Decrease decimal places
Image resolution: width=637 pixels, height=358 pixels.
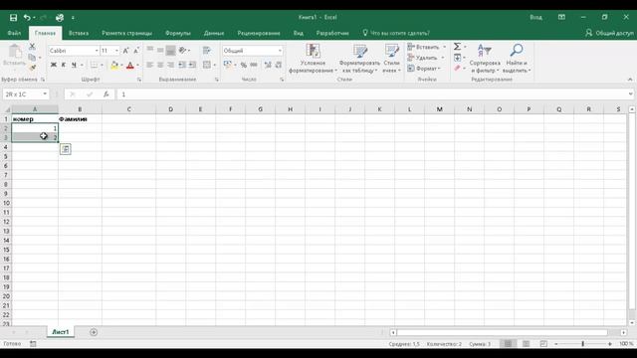279,65
